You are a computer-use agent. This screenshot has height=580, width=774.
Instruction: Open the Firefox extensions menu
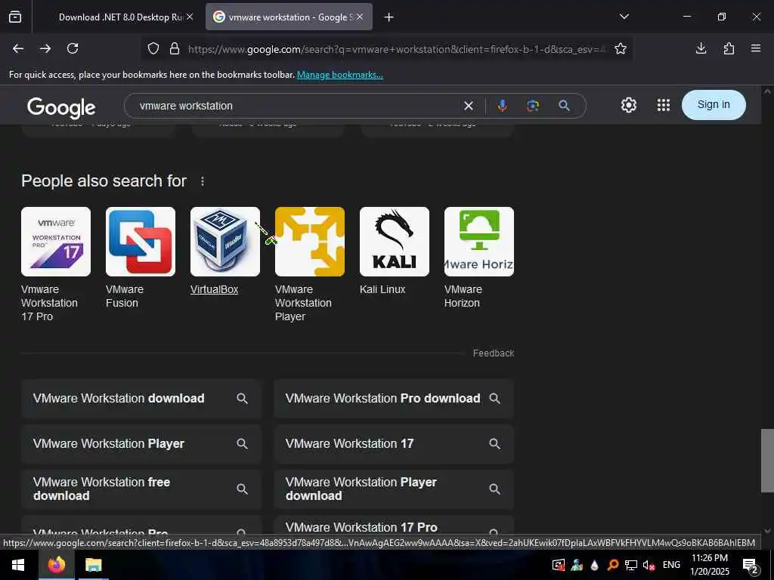coord(729,48)
